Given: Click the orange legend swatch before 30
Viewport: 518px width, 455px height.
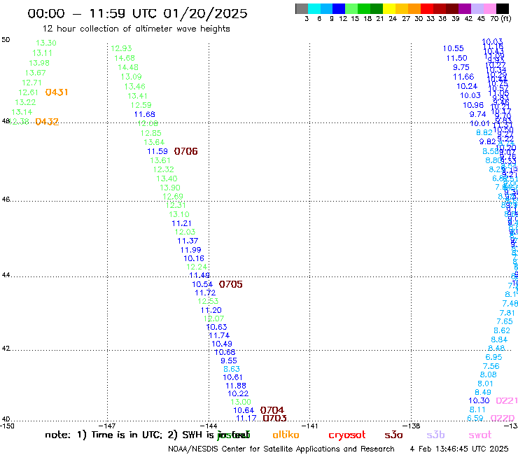Looking at the screenshot, I should click(414, 8).
